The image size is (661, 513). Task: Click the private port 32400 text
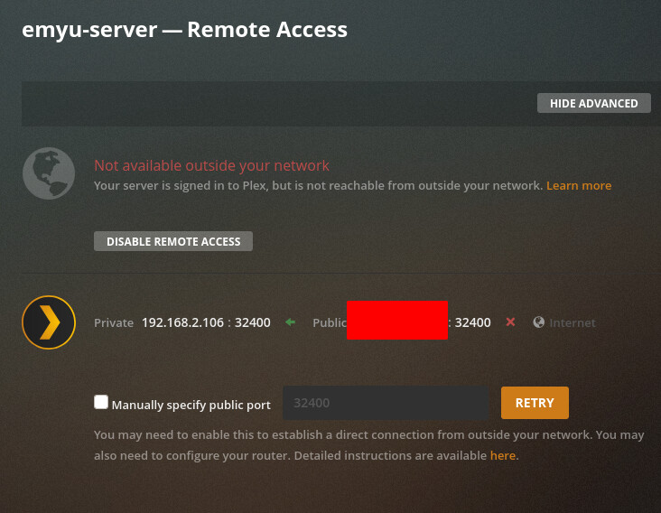pyautogui.click(x=253, y=322)
